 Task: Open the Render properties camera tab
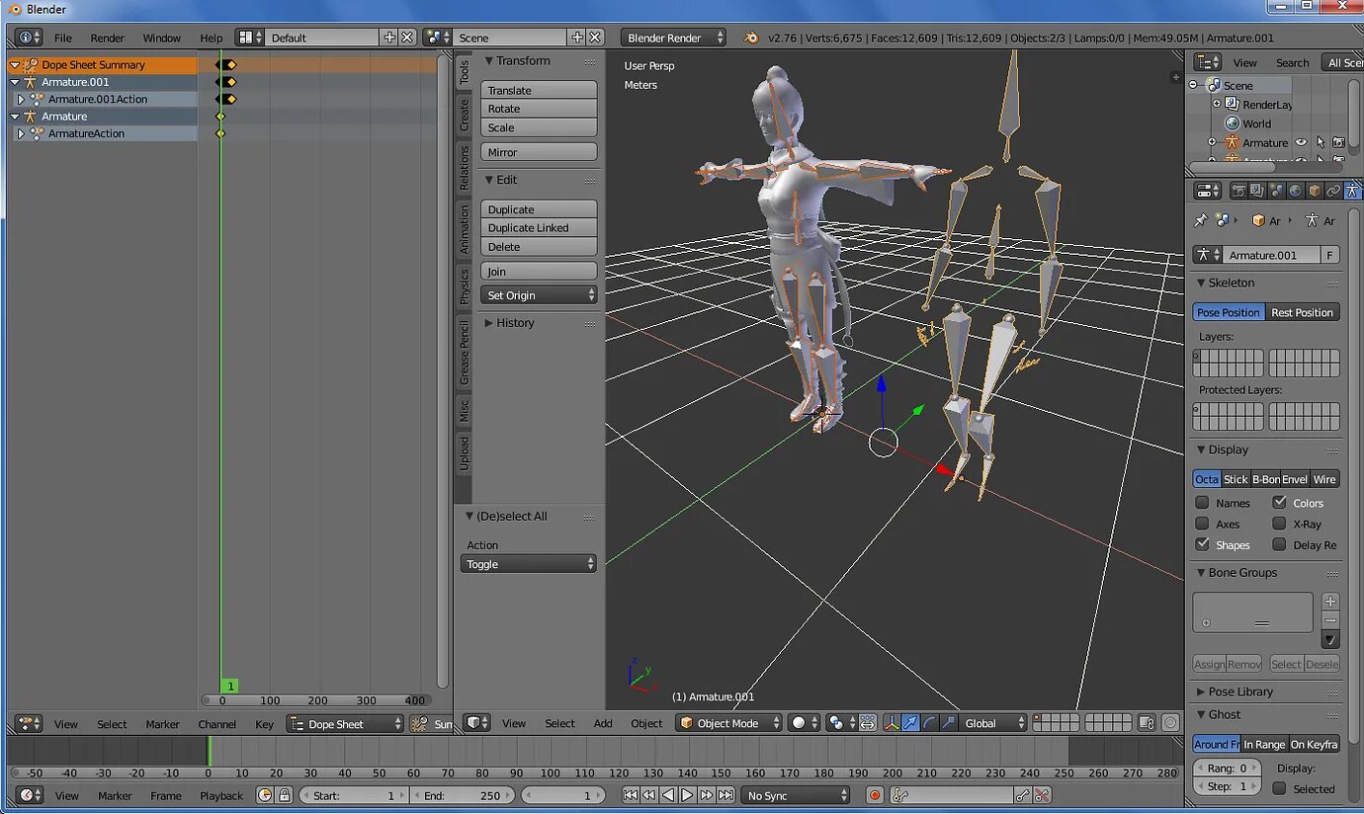(1238, 191)
